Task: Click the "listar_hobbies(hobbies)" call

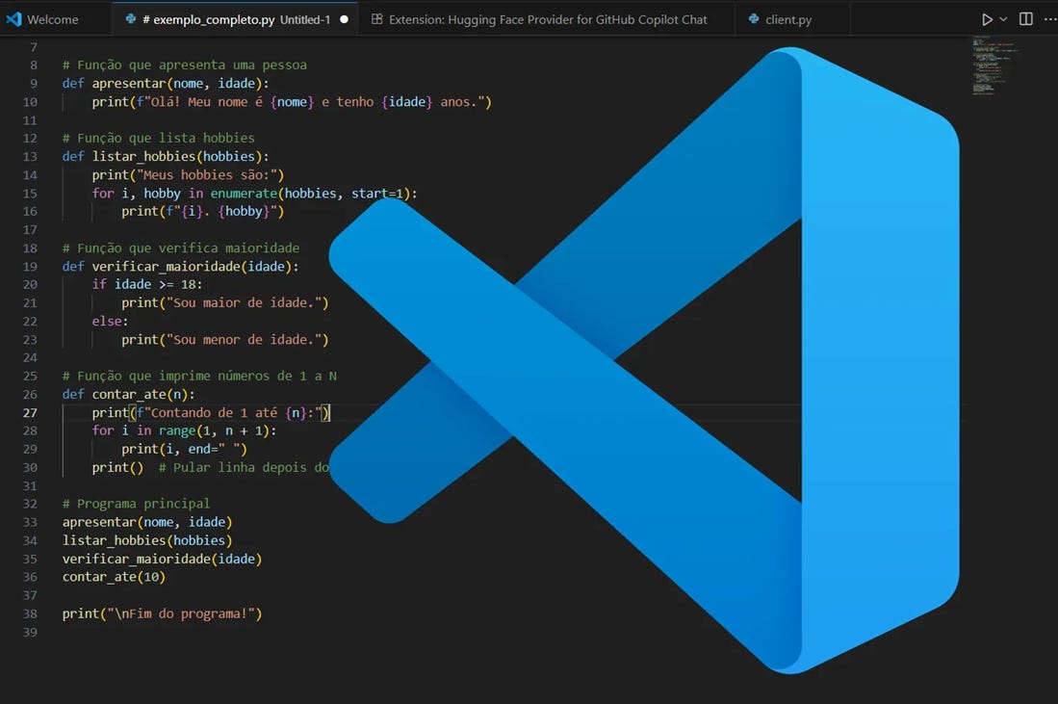Action: pyautogui.click(x=147, y=540)
